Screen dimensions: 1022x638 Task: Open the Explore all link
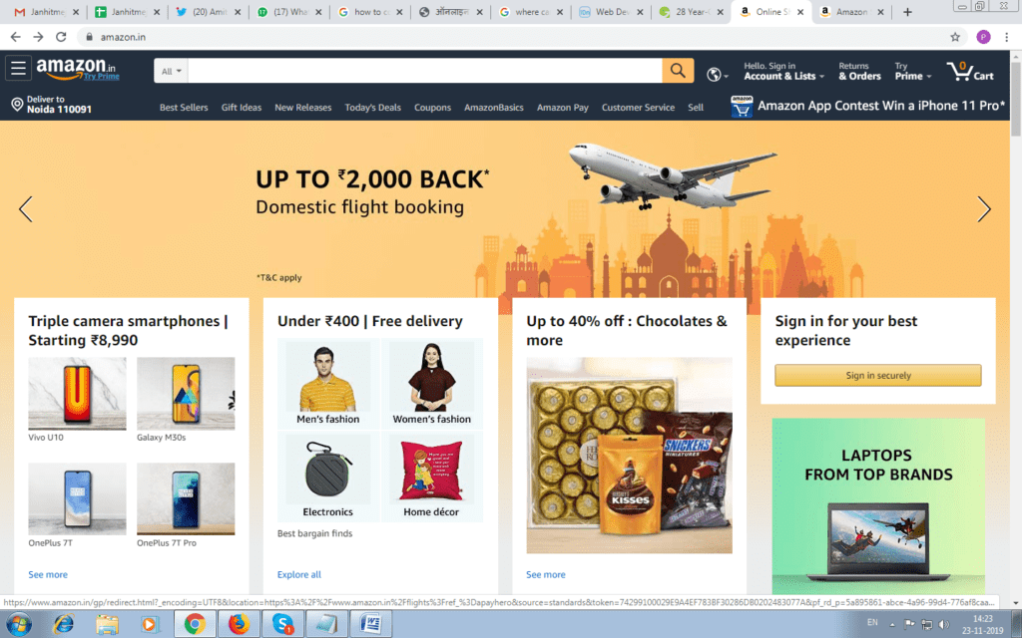(x=299, y=574)
